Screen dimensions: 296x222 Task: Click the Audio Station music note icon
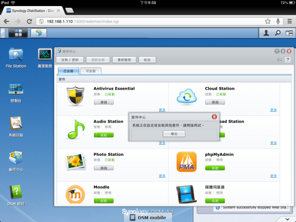(76, 129)
